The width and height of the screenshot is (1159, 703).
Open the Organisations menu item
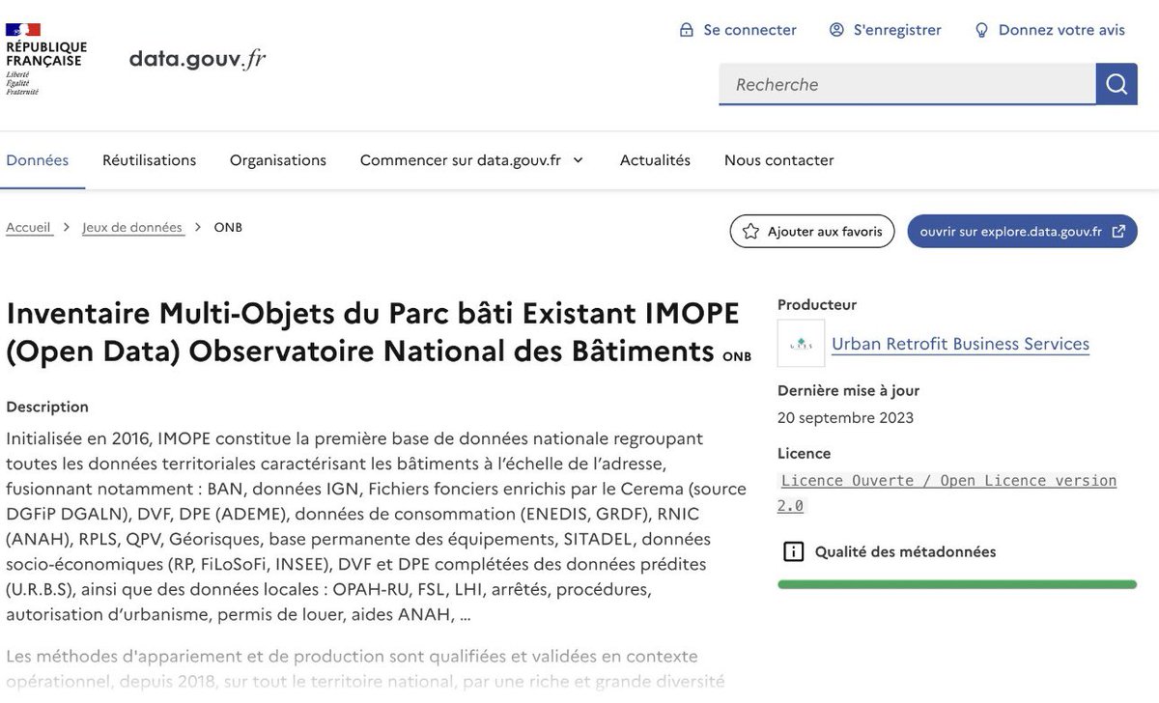point(277,159)
